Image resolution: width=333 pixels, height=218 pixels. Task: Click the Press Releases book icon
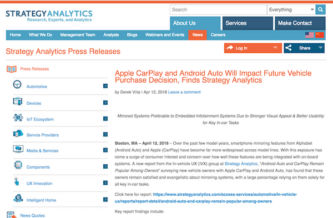pos(12,69)
